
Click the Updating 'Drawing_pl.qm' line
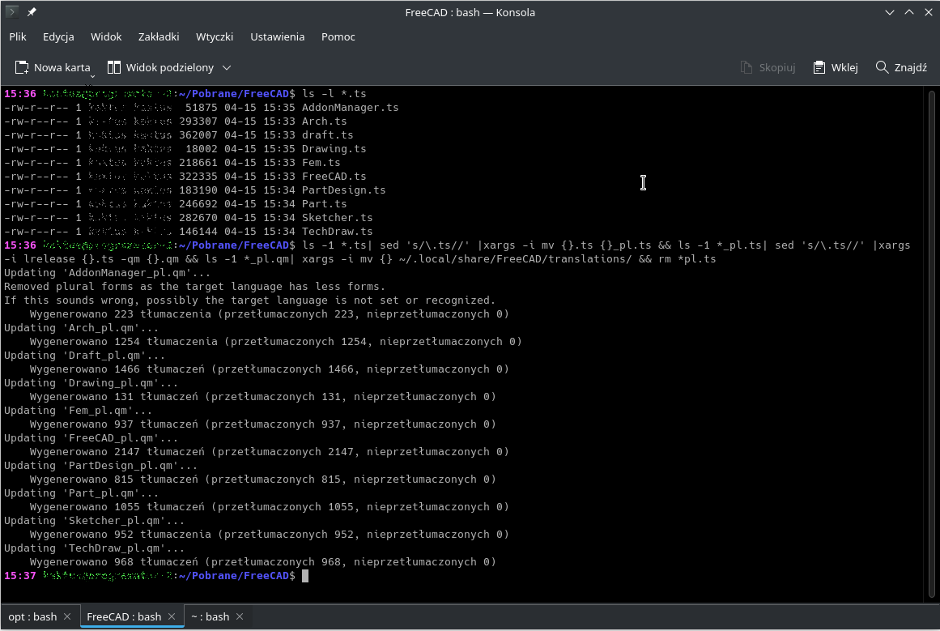point(91,383)
